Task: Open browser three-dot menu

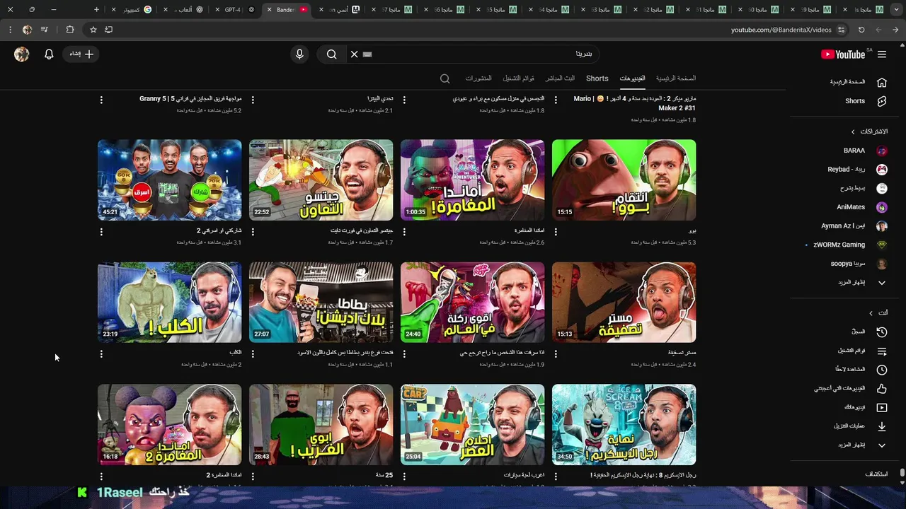Action: tap(10, 30)
